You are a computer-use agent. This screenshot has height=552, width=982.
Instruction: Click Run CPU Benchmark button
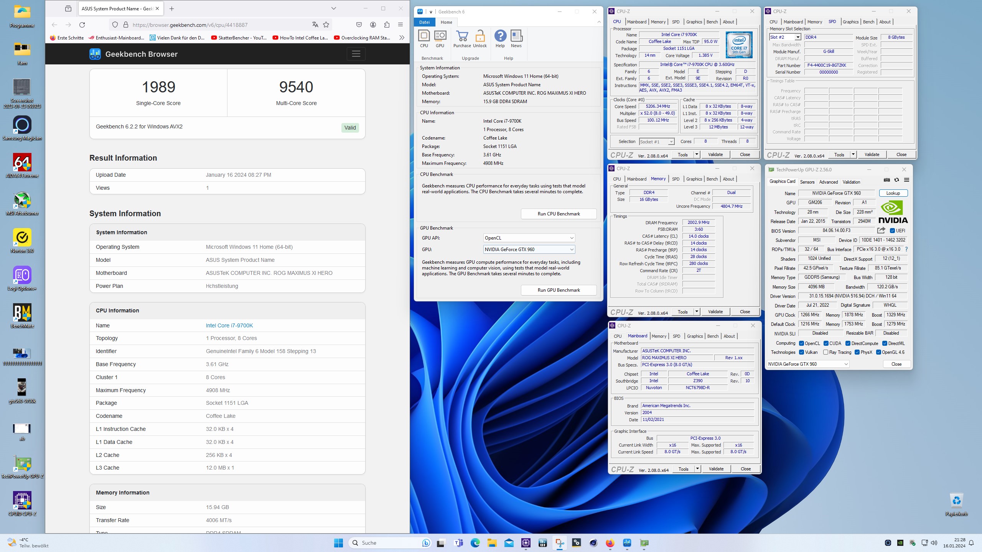559,214
